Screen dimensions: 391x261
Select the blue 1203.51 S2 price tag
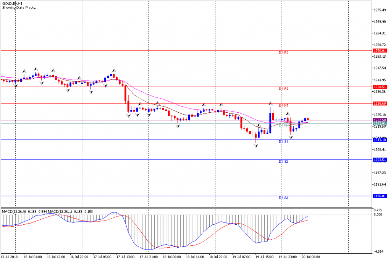pos(380,160)
